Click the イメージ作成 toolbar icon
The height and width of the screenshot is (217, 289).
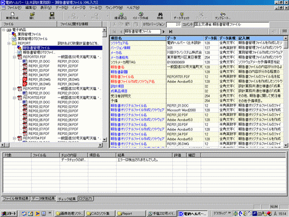[x=141, y=16]
